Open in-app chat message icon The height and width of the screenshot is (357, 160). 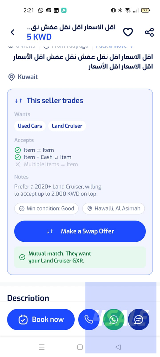coord(138,320)
